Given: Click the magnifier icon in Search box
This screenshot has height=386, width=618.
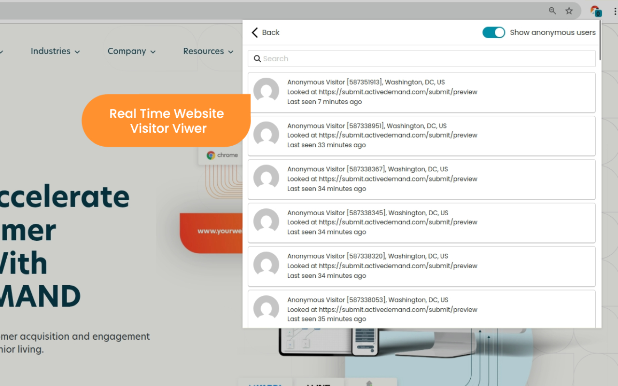Looking at the screenshot, I should tap(257, 59).
